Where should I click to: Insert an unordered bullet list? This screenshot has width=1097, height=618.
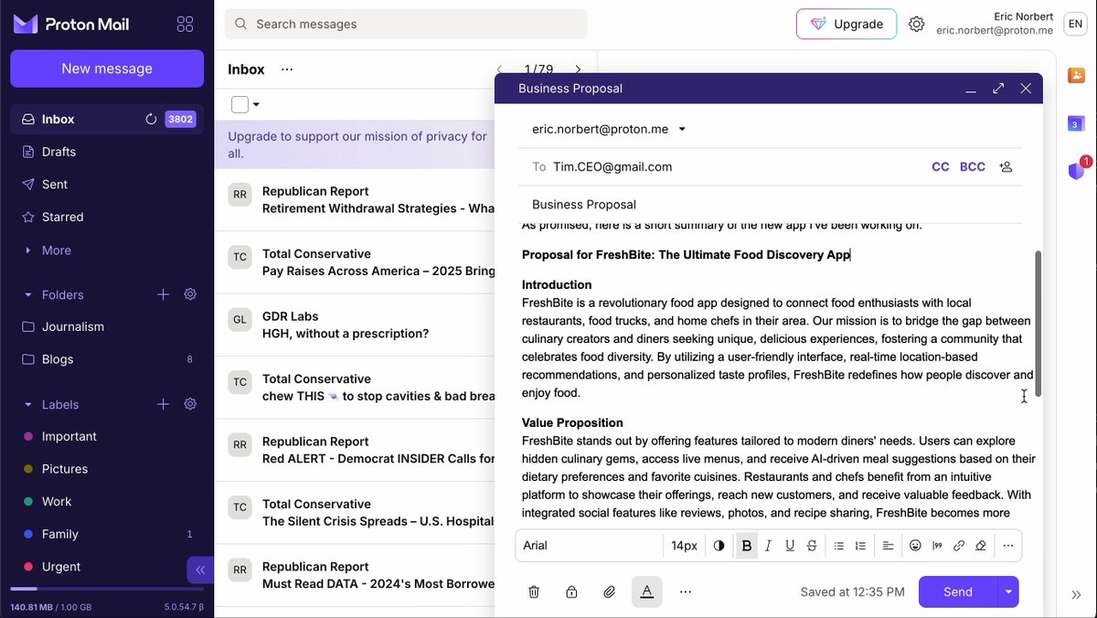click(x=838, y=546)
